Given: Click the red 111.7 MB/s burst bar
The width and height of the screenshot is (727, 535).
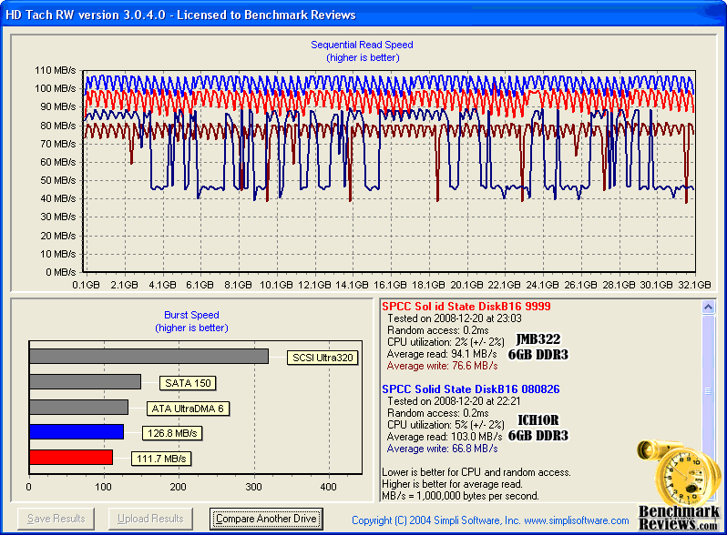Looking at the screenshot, I should 71,457.
